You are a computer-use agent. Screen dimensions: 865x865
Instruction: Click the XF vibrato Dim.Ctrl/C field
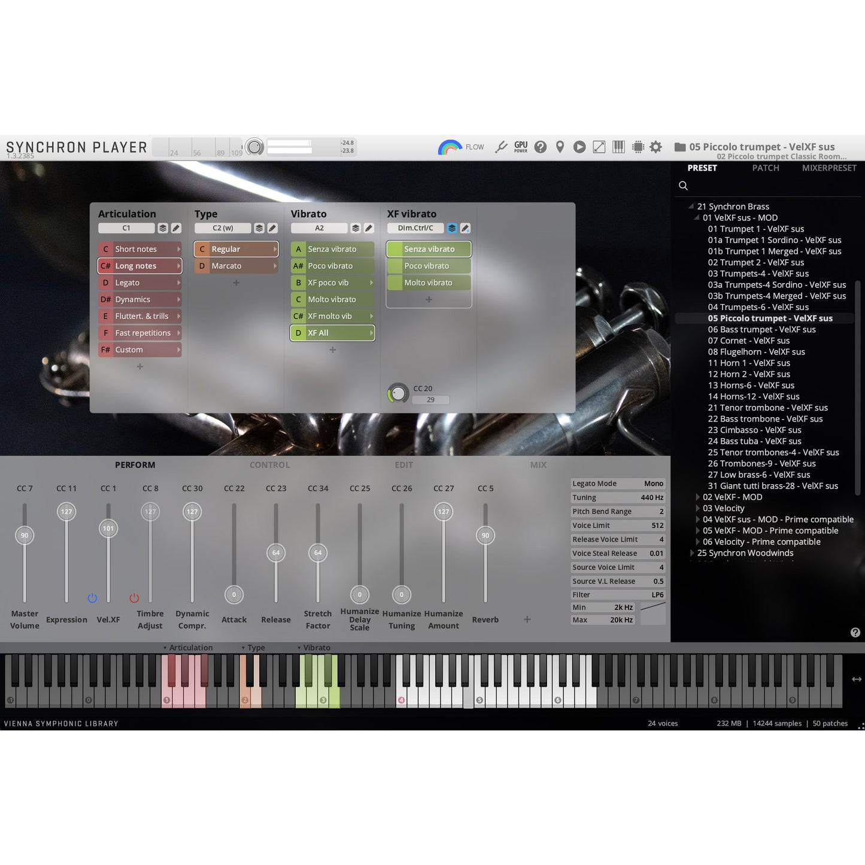[x=415, y=228]
